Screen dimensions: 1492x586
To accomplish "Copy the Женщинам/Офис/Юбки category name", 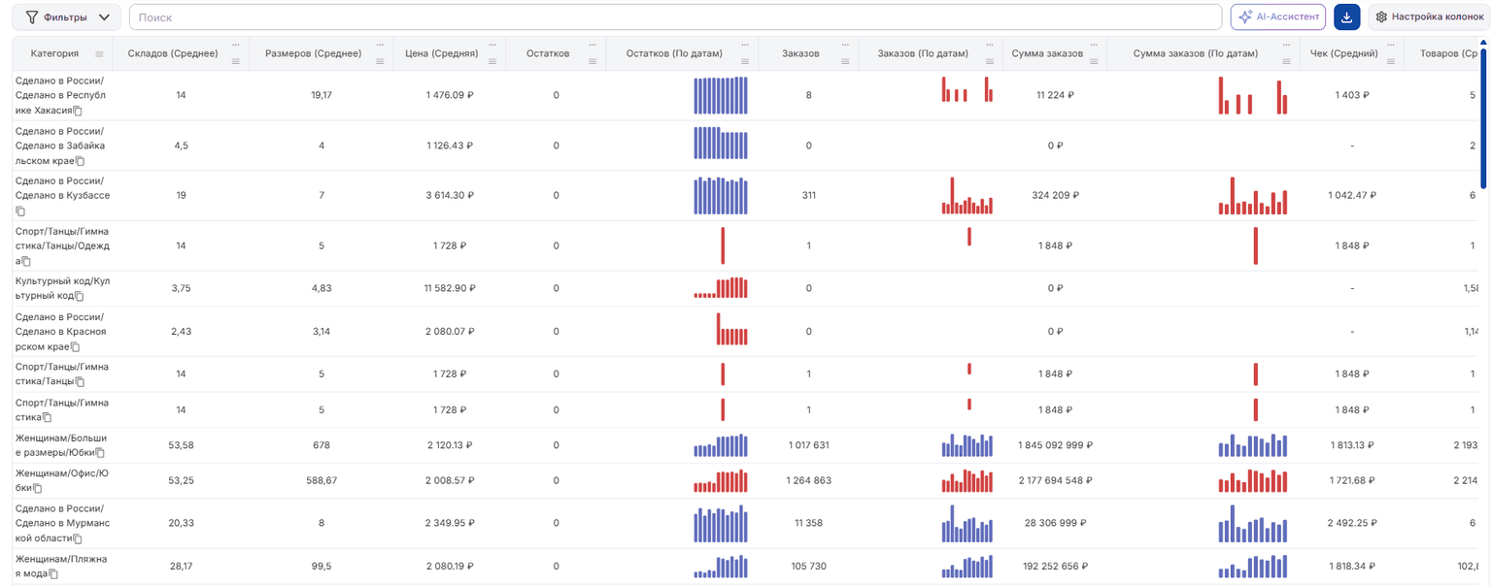I will pos(39,488).
